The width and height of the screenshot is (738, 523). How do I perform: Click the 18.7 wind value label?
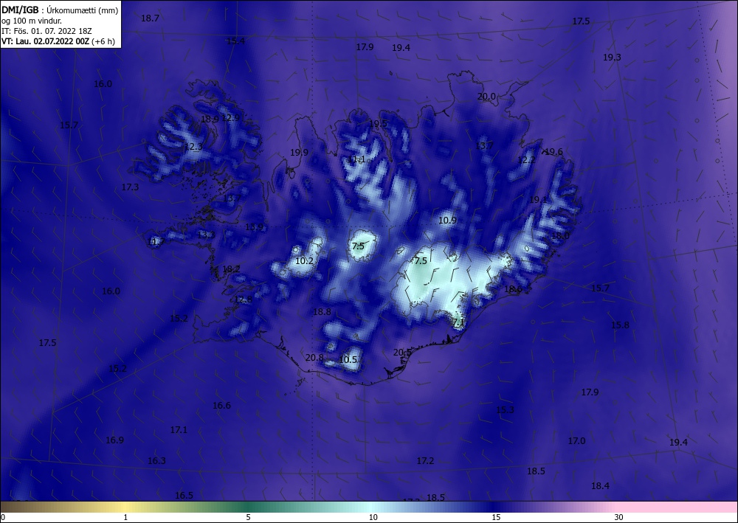click(150, 18)
